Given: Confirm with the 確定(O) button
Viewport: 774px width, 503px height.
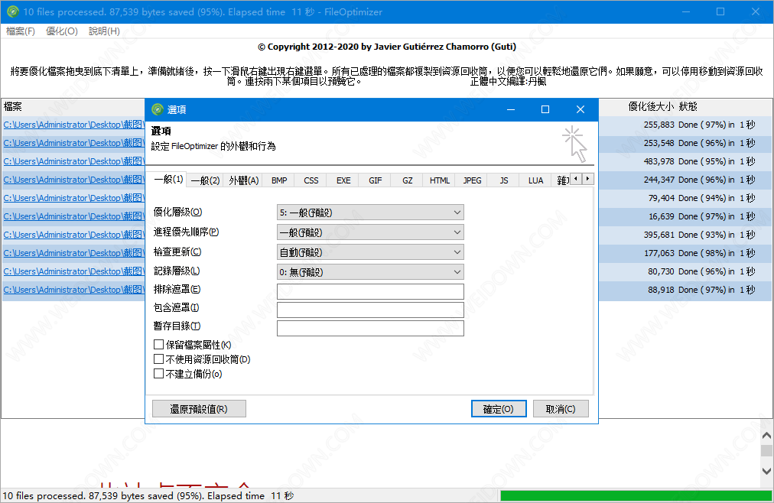Looking at the screenshot, I should [x=499, y=409].
